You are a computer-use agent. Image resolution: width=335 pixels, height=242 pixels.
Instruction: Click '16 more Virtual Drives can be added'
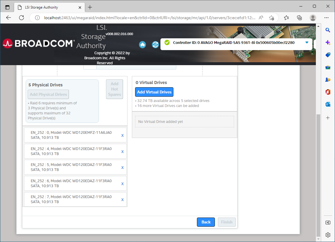(168, 106)
